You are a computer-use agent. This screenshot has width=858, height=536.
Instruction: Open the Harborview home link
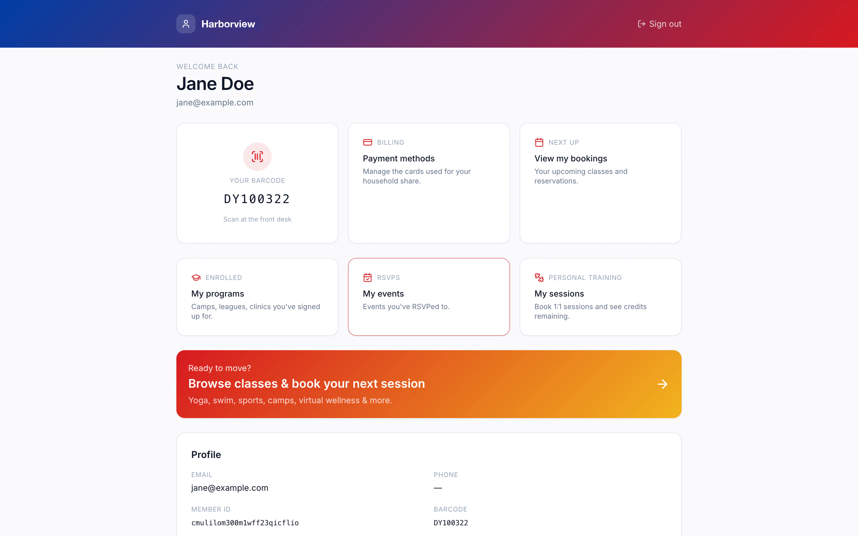pyautogui.click(x=216, y=24)
